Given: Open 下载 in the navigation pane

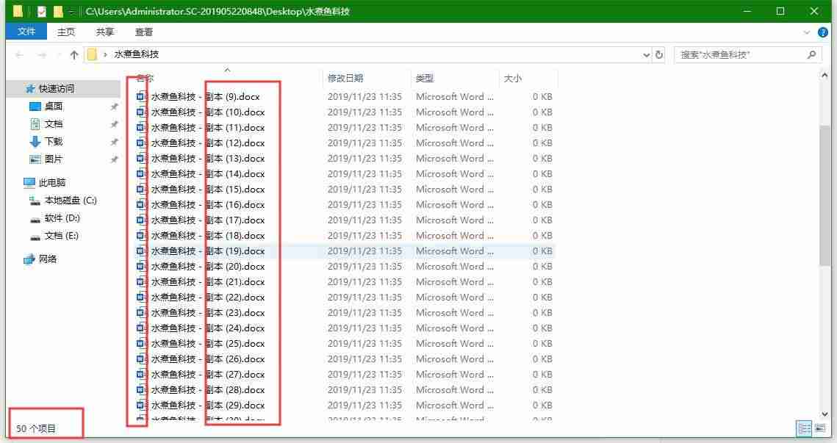Looking at the screenshot, I should (x=54, y=142).
